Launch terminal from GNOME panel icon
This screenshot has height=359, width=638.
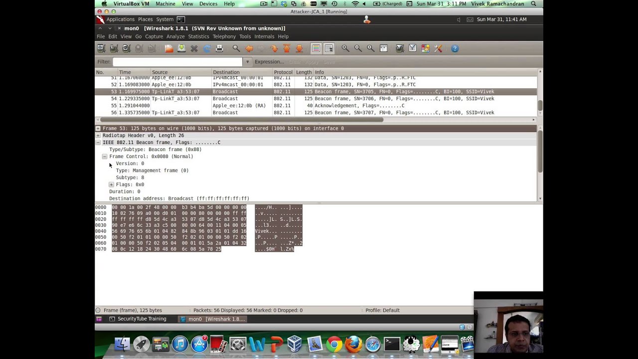[181, 19]
